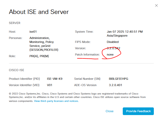Click the CISCO ISE section heading
This screenshot has width=162, height=124.
pyautogui.click(x=16, y=70)
